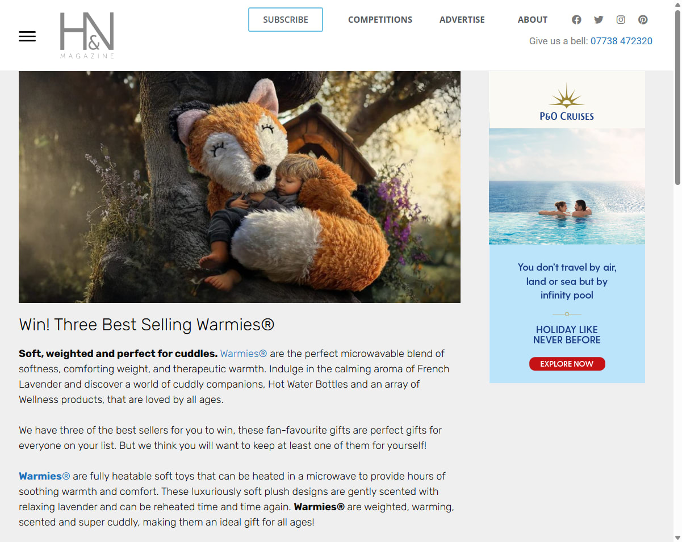Open the first Warmies® link in intro paragraph
Viewport: 682px width, 542px height.
[x=244, y=354]
